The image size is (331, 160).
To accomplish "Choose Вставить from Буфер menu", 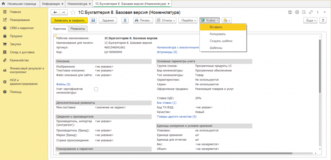I will [223, 27].
